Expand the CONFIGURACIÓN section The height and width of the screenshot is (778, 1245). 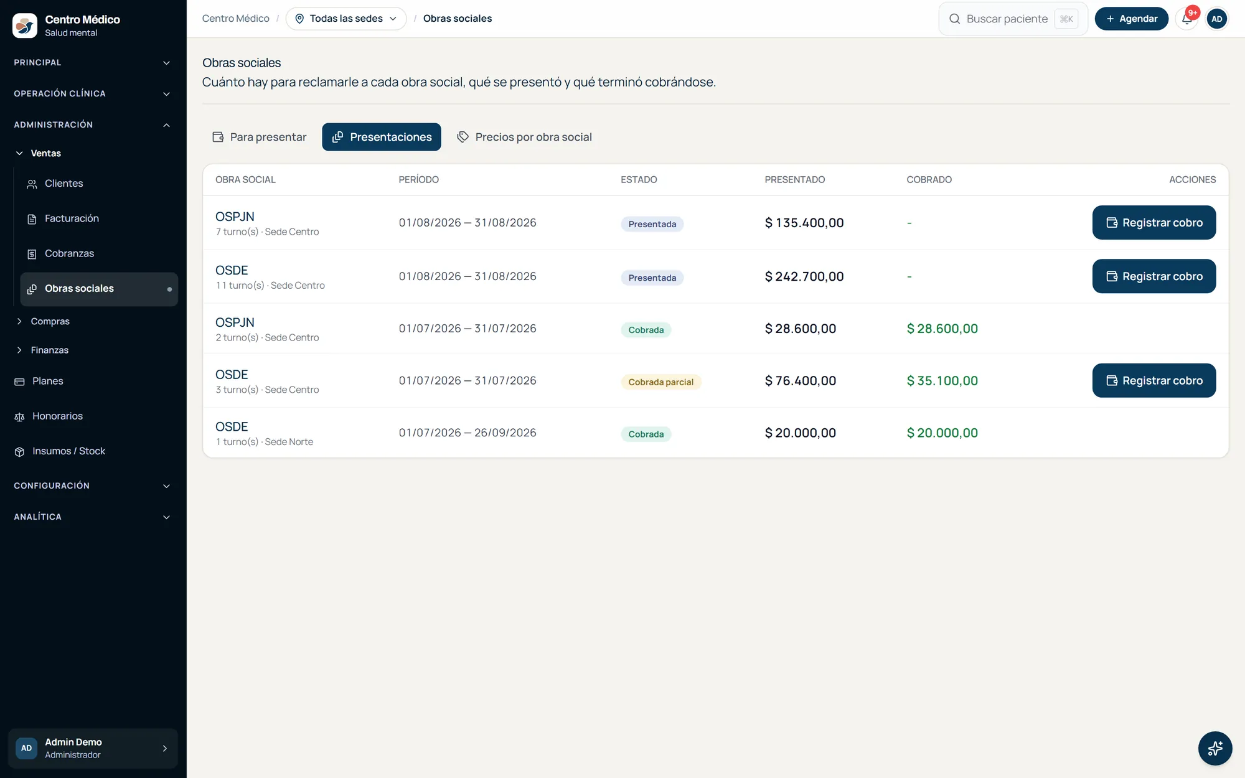pos(93,485)
